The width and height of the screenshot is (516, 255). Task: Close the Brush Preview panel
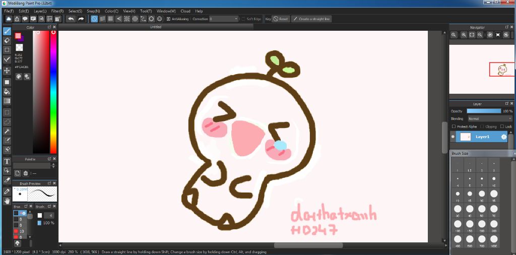point(54,183)
